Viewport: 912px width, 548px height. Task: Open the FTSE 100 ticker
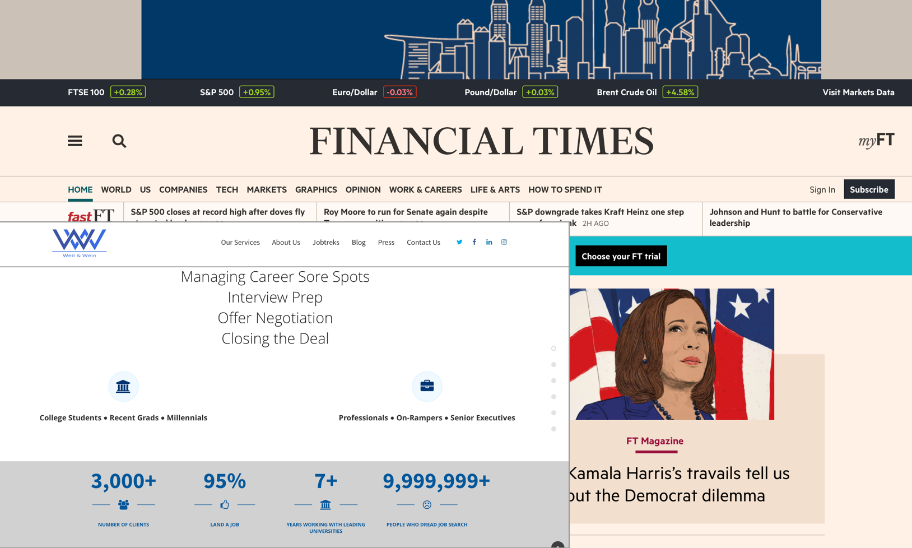[x=106, y=92]
